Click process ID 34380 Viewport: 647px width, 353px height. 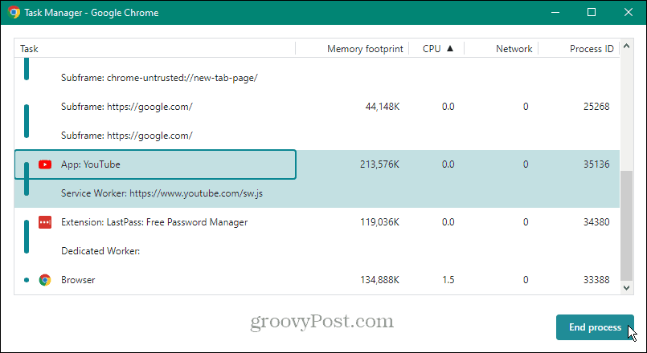(596, 222)
